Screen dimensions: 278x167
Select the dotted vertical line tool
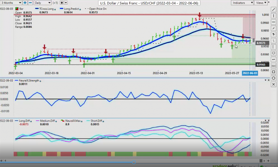[274, 47]
